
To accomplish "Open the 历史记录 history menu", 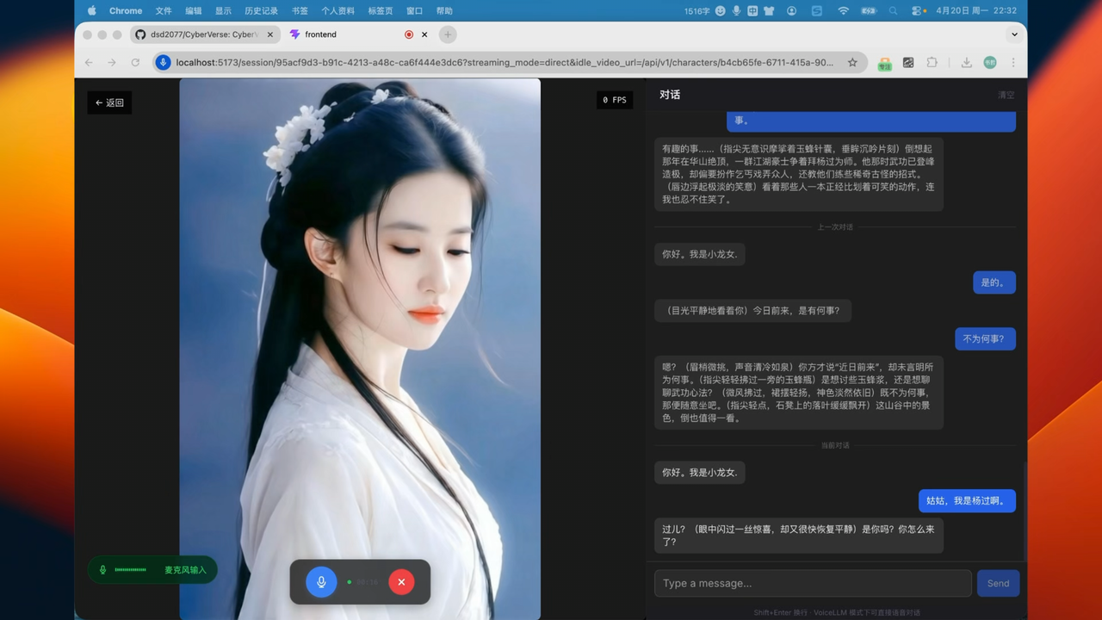I will coord(261,11).
